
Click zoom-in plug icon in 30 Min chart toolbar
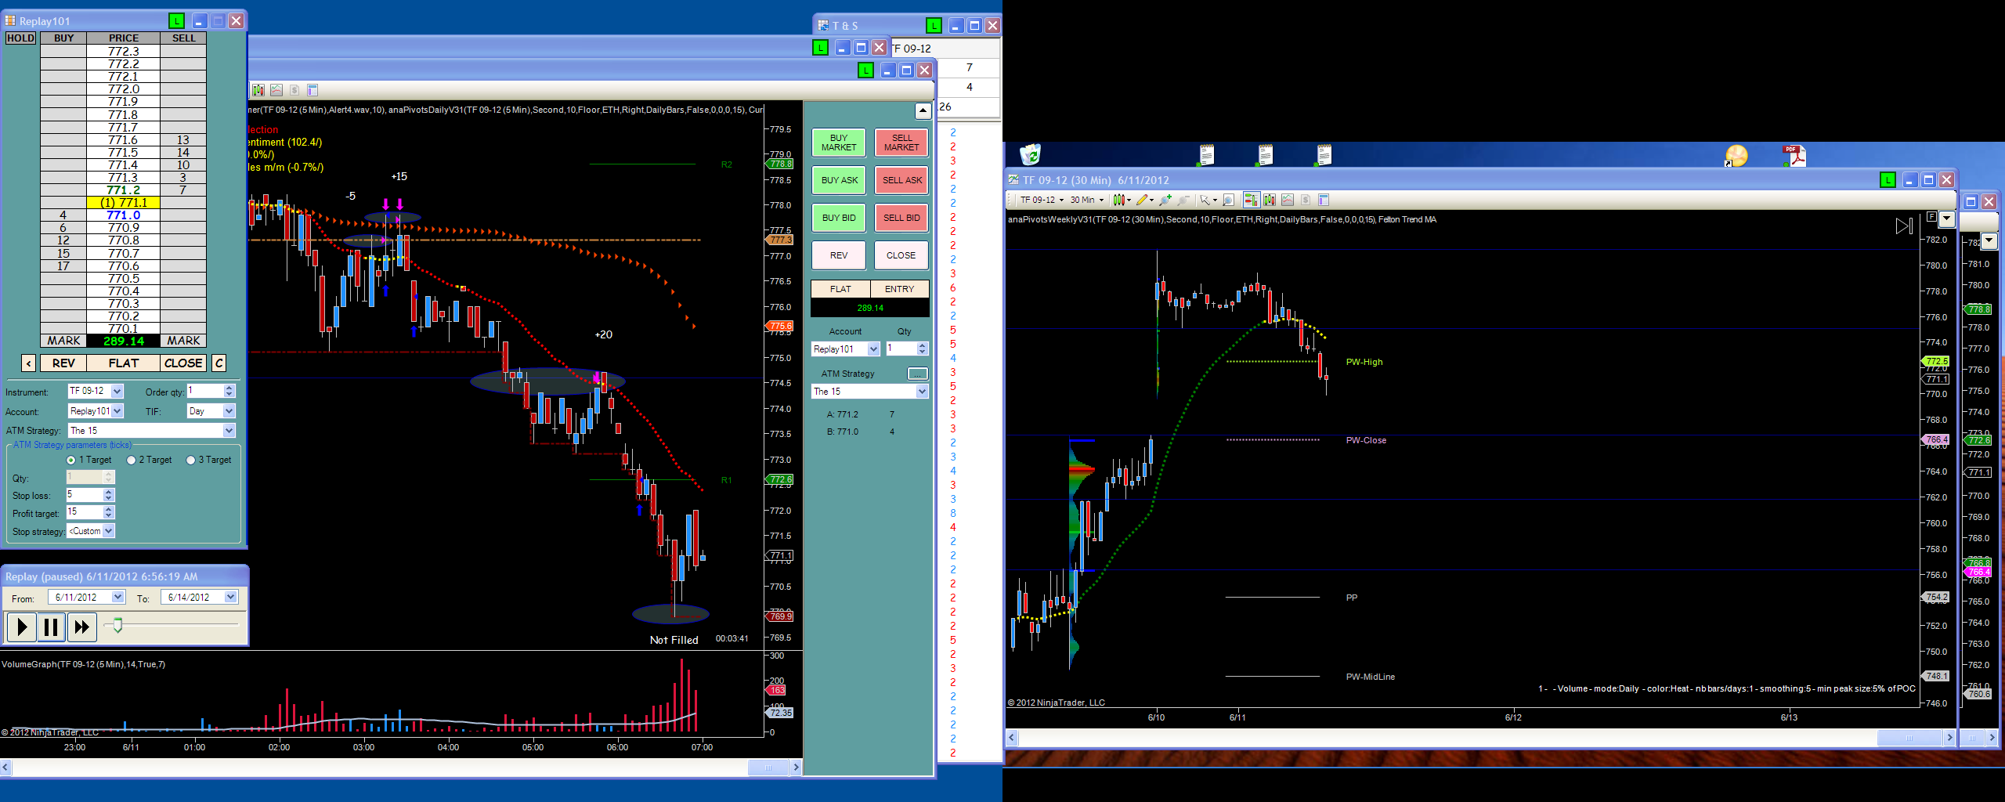click(x=1165, y=200)
